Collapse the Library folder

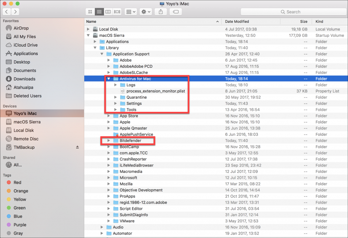(x=95, y=48)
